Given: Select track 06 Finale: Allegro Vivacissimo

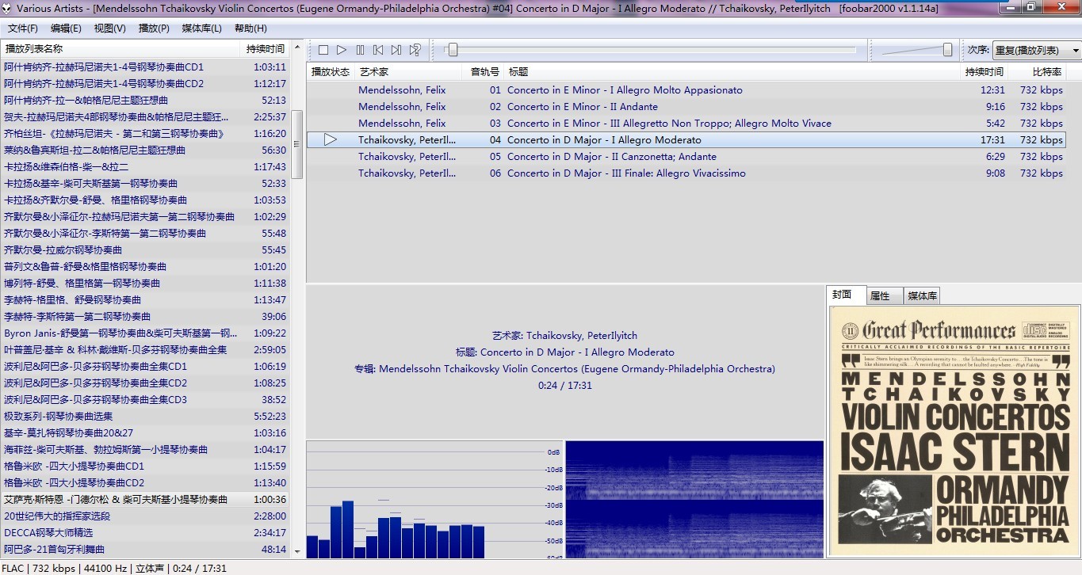Looking at the screenshot, I should [686, 173].
